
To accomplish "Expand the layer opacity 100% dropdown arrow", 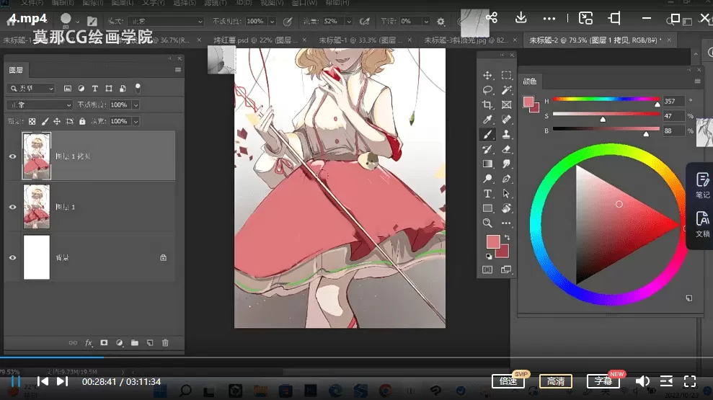I will pos(136,105).
